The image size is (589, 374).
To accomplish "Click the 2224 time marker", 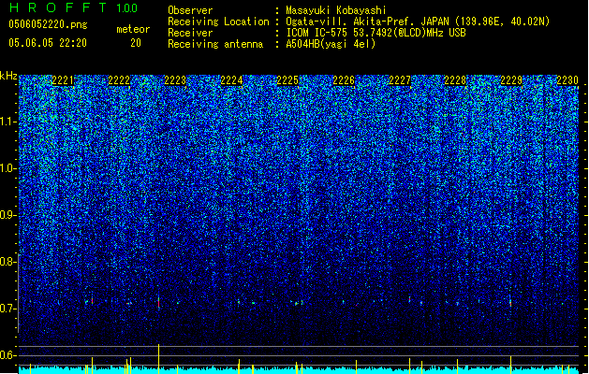I will pyautogui.click(x=231, y=80).
